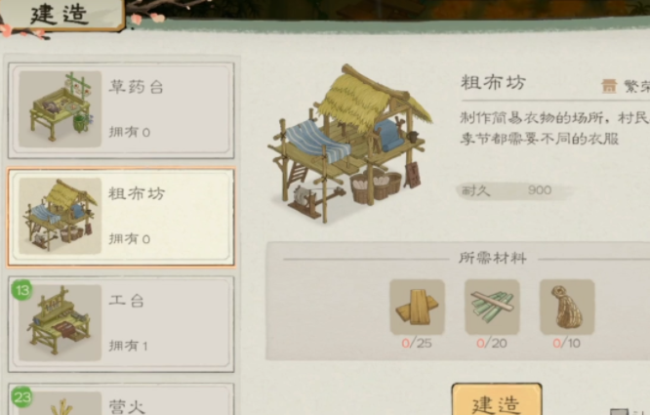Click the 耐久 900 durability bar
The image size is (650, 415).
[x=514, y=190]
